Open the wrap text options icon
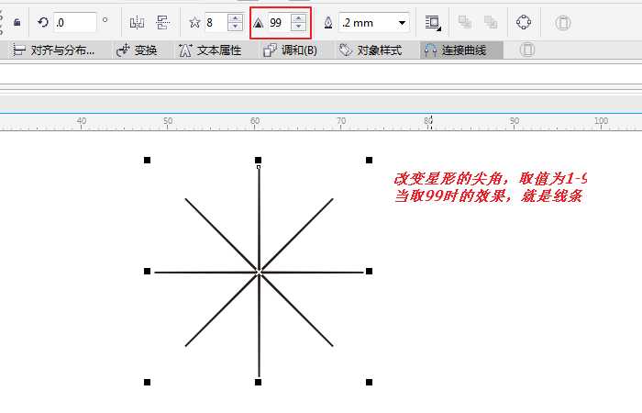The height and width of the screenshot is (413, 642). (x=433, y=23)
